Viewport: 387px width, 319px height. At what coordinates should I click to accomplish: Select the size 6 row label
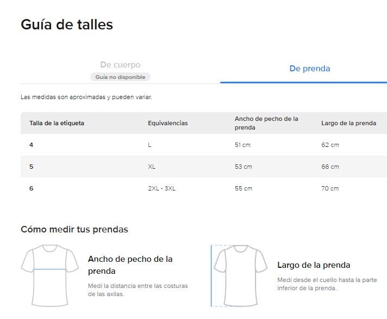(x=32, y=188)
